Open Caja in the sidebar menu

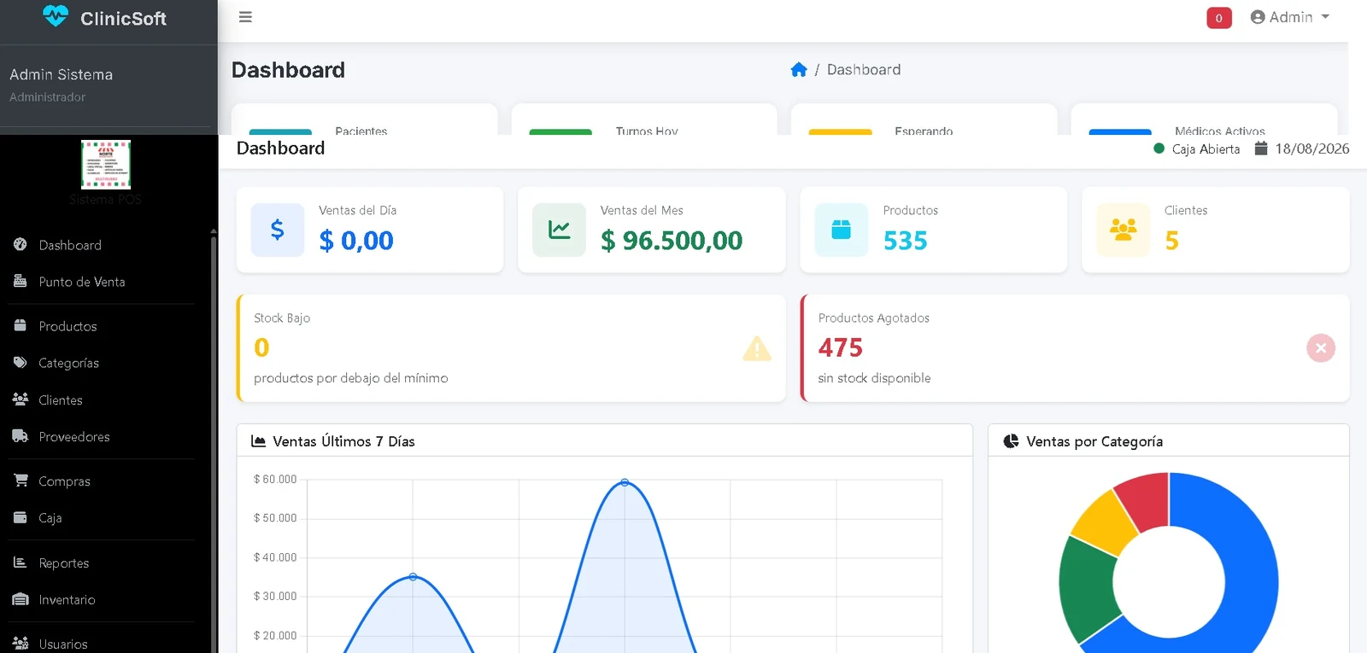click(x=50, y=517)
